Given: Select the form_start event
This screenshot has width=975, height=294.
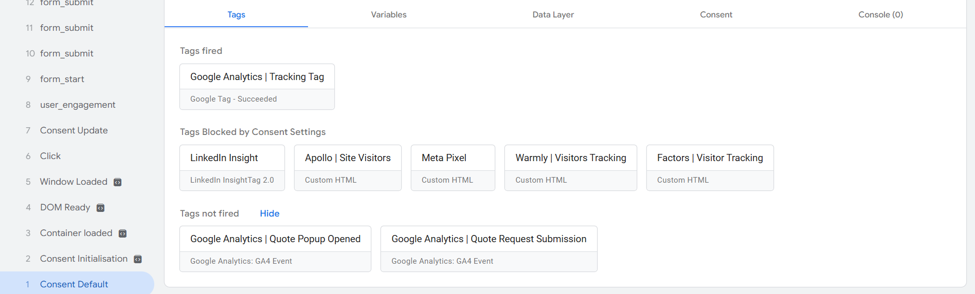Looking at the screenshot, I should (62, 79).
